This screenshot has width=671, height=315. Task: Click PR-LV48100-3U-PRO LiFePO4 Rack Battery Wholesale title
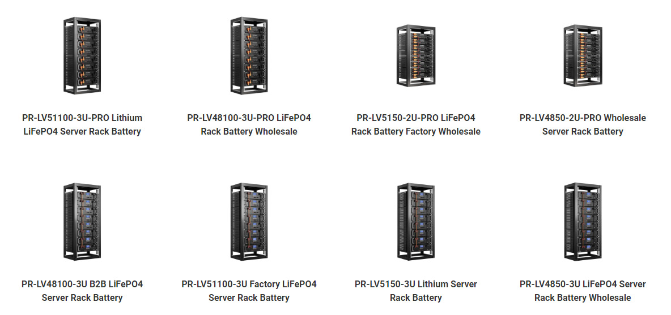pyautogui.click(x=249, y=124)
